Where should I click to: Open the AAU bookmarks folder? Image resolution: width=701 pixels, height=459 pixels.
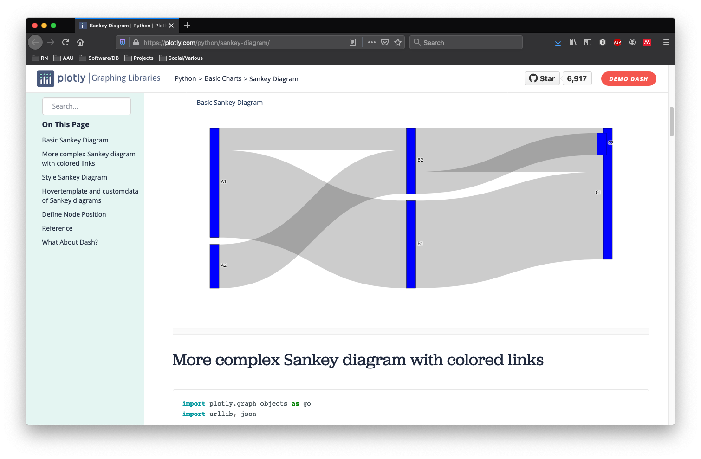point(64,58)
